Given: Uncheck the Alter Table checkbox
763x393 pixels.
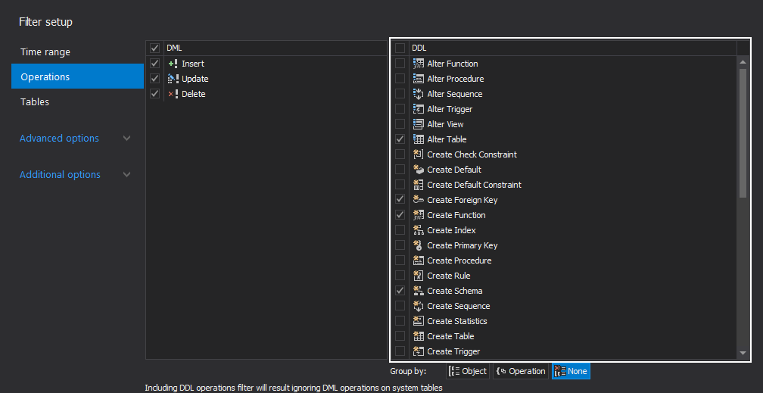Looking at the screenshot, I should (x=400, y=139).
